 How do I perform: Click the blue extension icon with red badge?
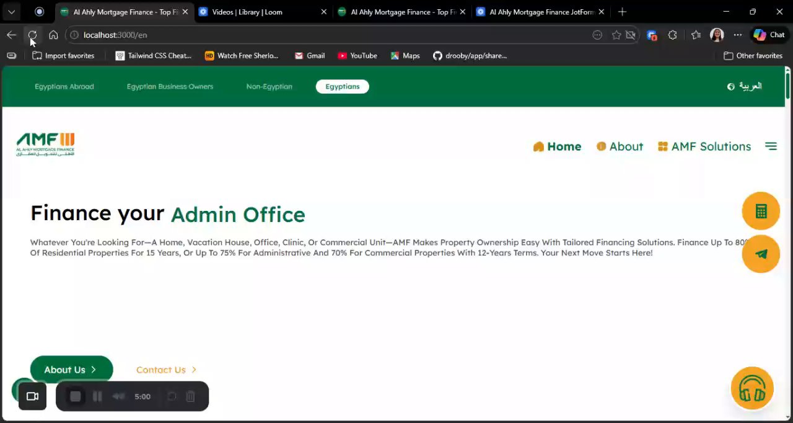651,35
